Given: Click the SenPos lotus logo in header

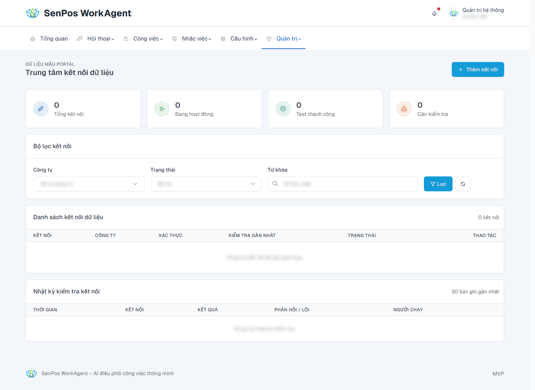Looking at the screenshot, I should pos(32,13).
